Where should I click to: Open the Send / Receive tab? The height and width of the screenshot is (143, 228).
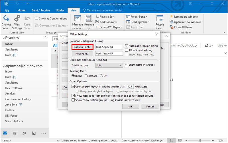(41, 11)
